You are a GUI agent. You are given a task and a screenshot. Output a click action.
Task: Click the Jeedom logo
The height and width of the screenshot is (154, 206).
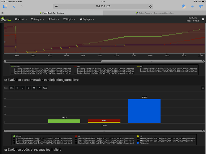[6, 19]
